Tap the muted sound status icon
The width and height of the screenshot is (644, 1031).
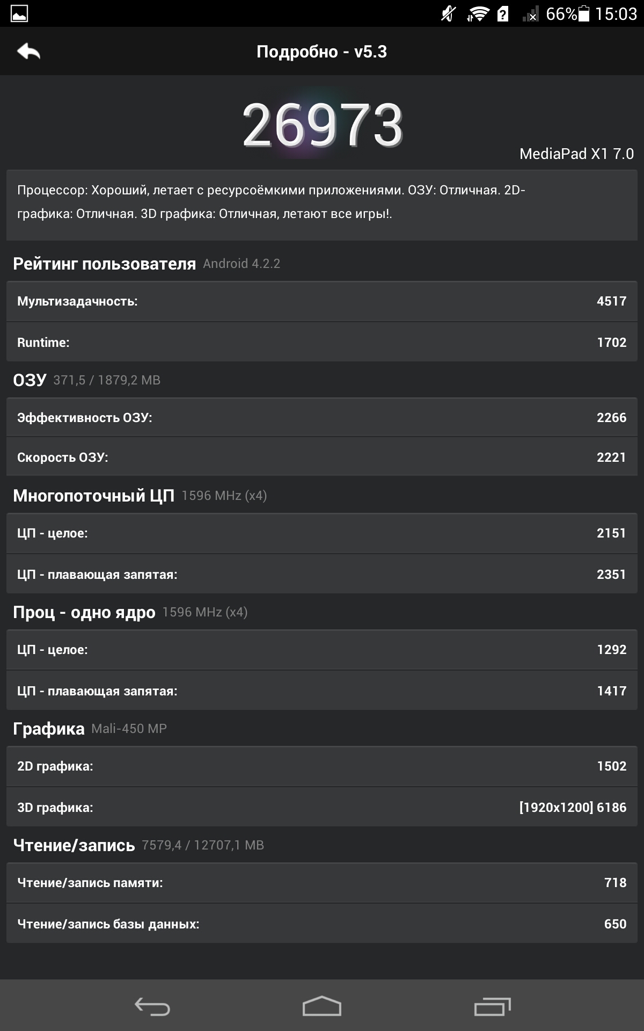(x=449, y=13)
